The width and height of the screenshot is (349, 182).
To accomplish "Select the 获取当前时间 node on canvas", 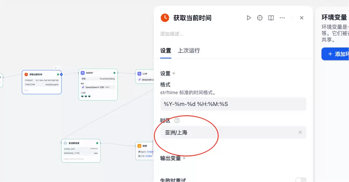I will (42, 82).
